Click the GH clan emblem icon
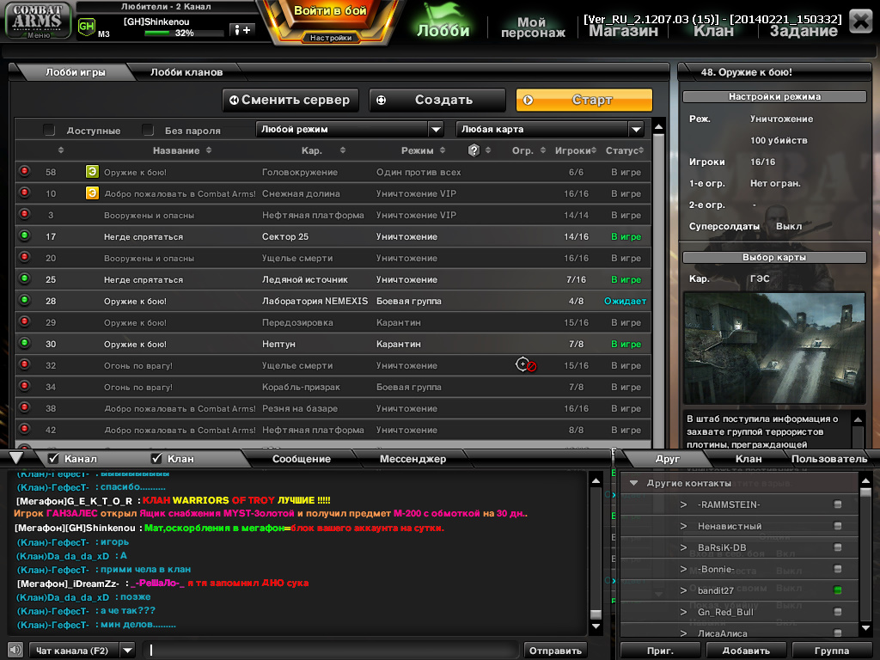The image size is (880, 660). click(x=87, y=27)
